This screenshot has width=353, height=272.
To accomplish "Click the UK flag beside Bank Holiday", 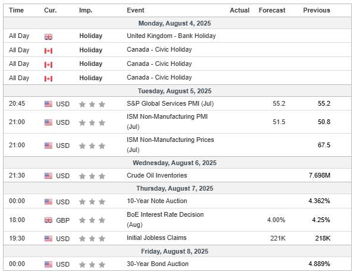I will pos(48,37).
